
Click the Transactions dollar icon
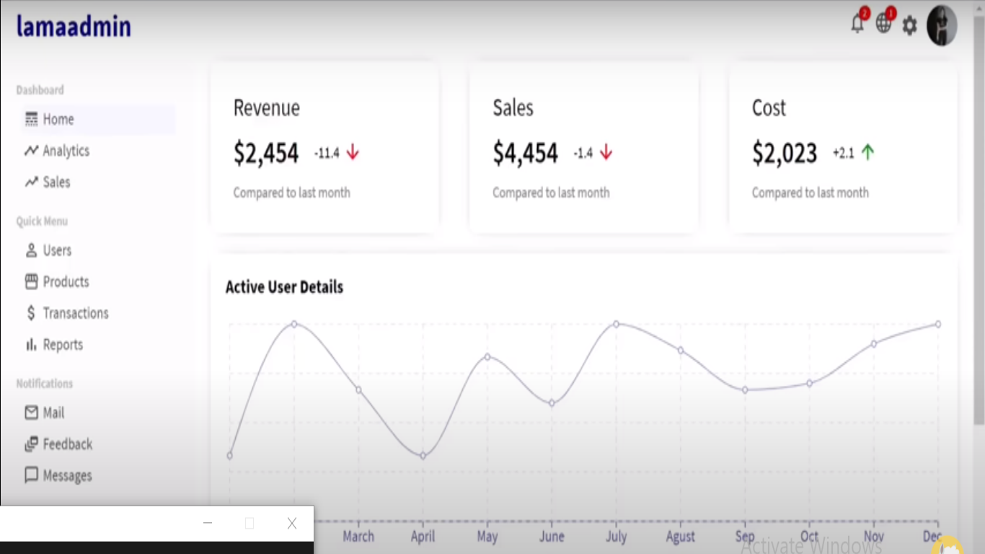pyautogui.click(x=31, y=313)
